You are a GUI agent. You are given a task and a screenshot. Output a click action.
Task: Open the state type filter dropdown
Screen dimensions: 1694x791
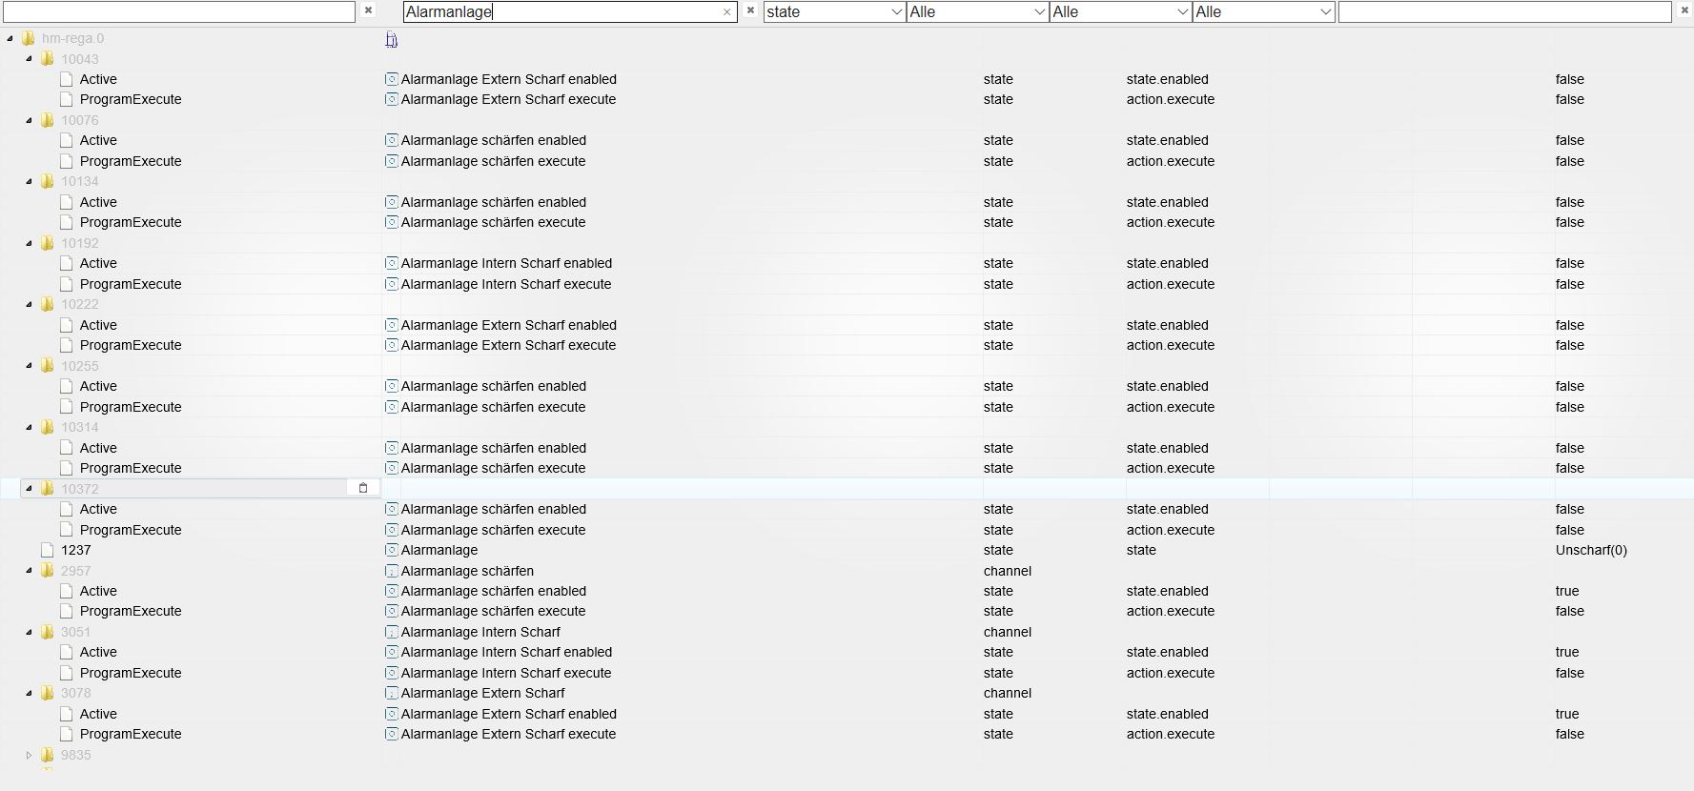point(834,11)
